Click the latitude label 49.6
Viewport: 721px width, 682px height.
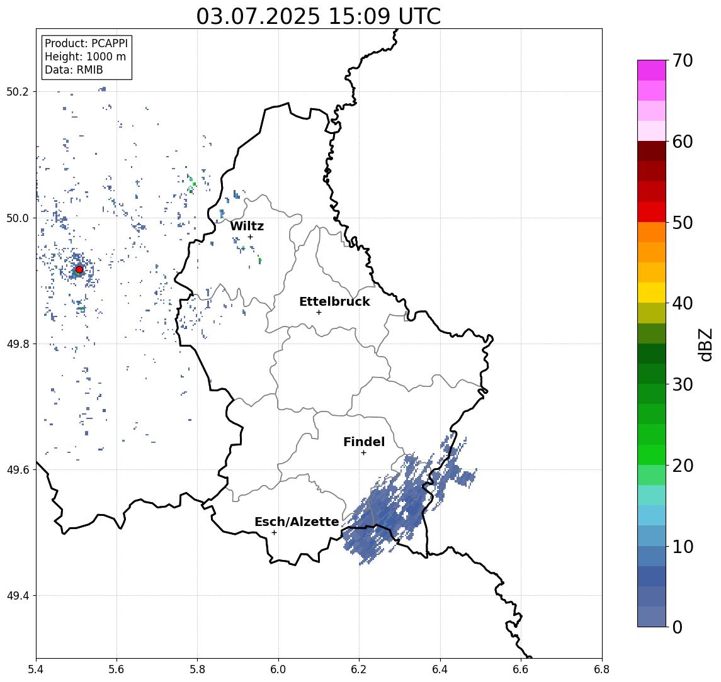(18, 470)
